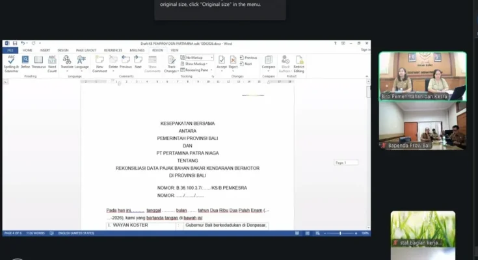Image resolution: width=478 pixels, height=260 pixels.
Task: Go to Previous change in Changes group
Action: pyautogui.click(x=250, y=58)
